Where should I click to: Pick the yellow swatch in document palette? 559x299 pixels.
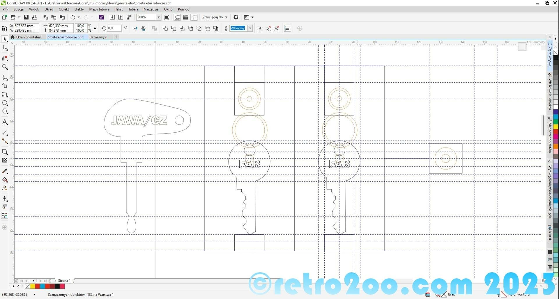pos(33,286)
